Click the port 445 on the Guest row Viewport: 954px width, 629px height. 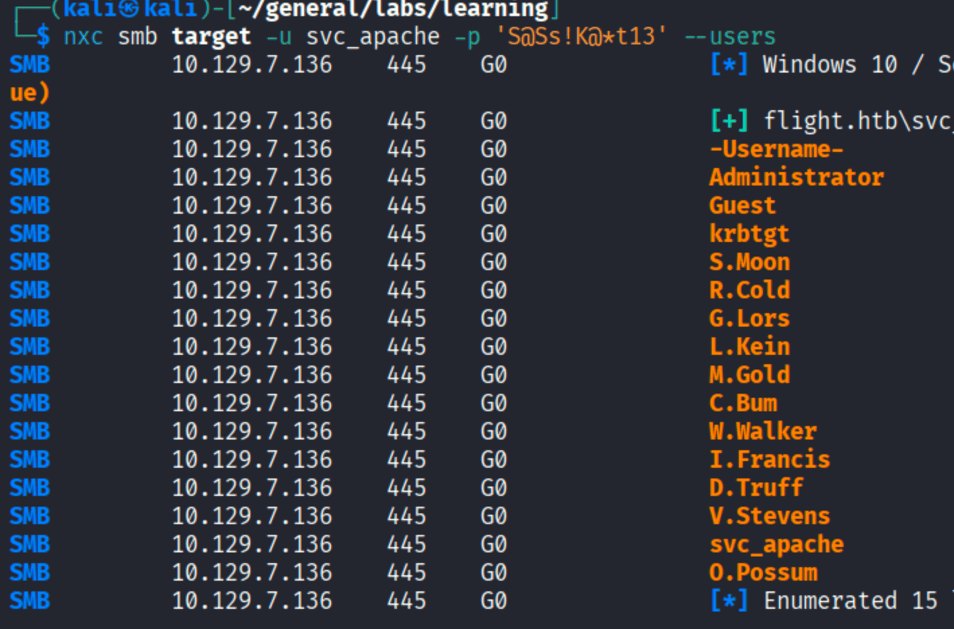tap(406, 206)
